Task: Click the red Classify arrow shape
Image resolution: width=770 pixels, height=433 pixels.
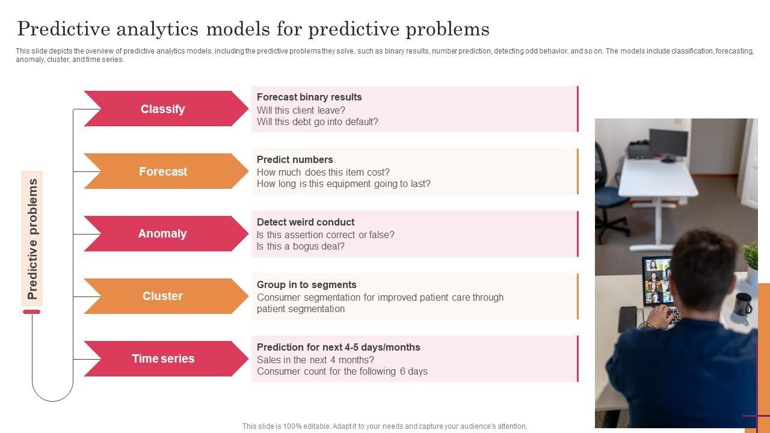Action: click(163, 109)
